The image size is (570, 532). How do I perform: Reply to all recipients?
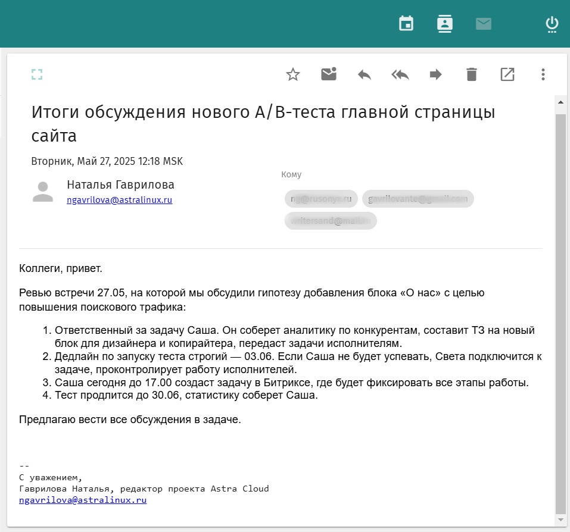(x=400, y=75)
